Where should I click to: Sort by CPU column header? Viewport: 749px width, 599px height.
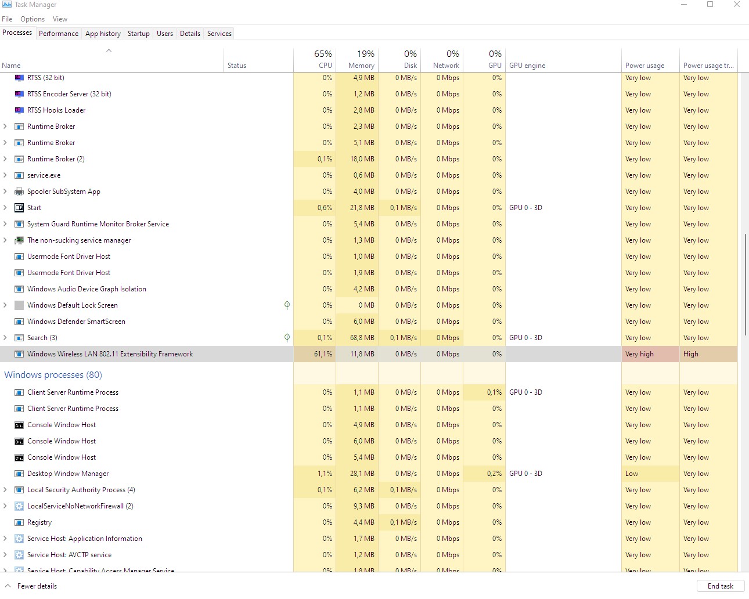tap(315, 59)
